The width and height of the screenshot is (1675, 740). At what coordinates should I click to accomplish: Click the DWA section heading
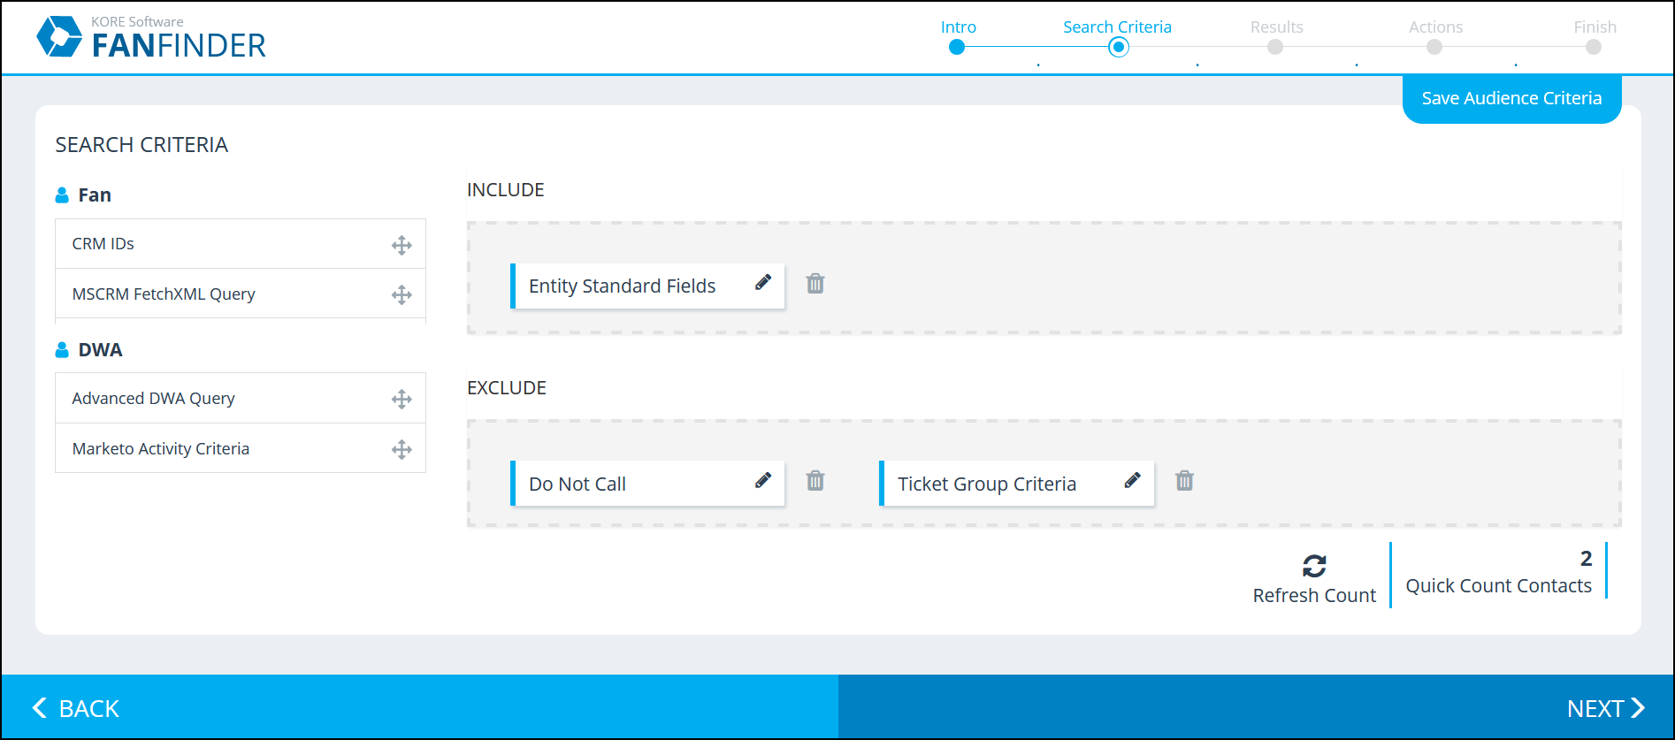coord(100,350)
